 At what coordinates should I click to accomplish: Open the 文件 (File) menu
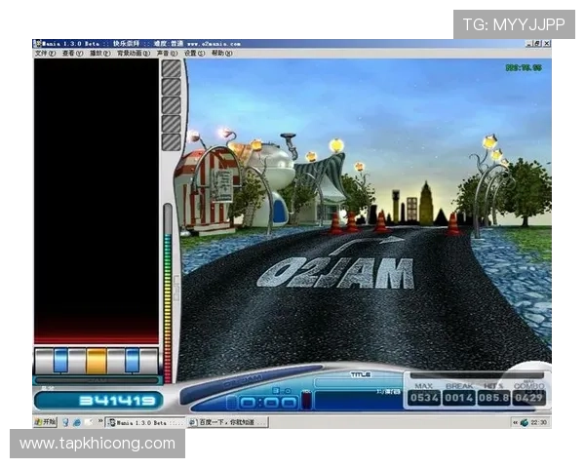pyautogui.click(x=45, y=54)
